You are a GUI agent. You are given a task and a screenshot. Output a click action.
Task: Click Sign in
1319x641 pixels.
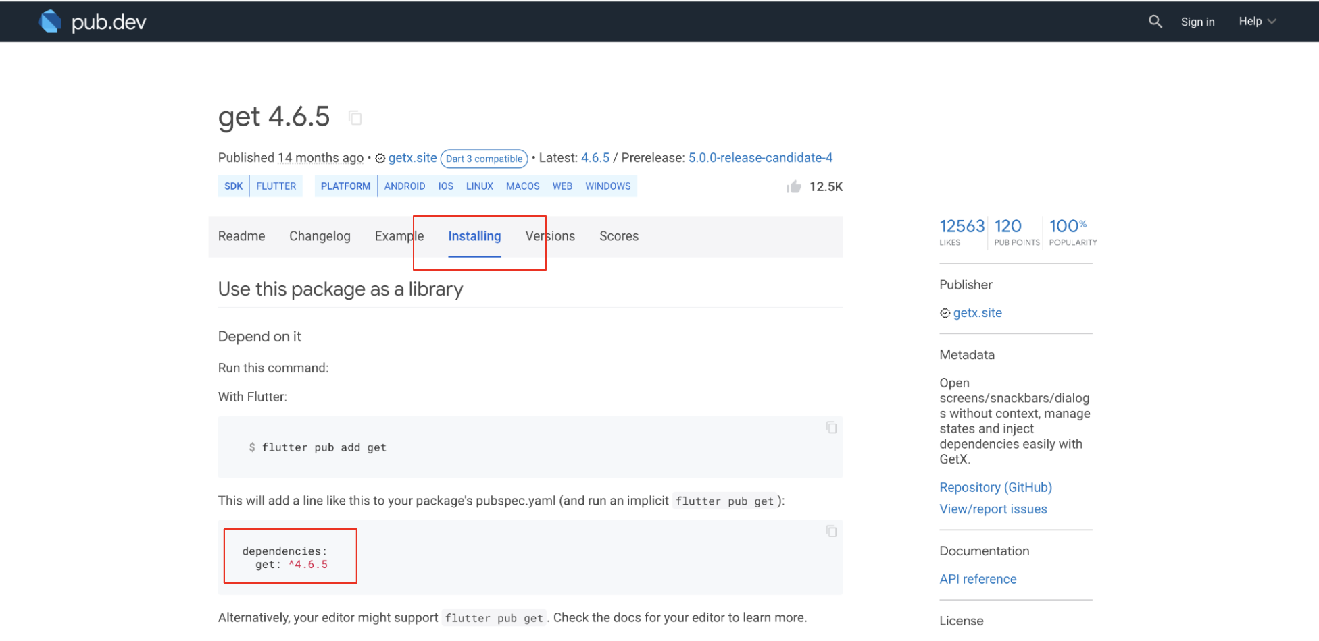coord(1197,22)
